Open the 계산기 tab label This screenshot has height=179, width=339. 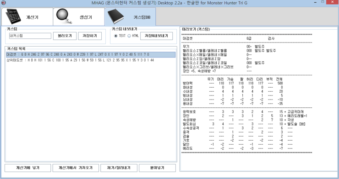tap(32, 17)
